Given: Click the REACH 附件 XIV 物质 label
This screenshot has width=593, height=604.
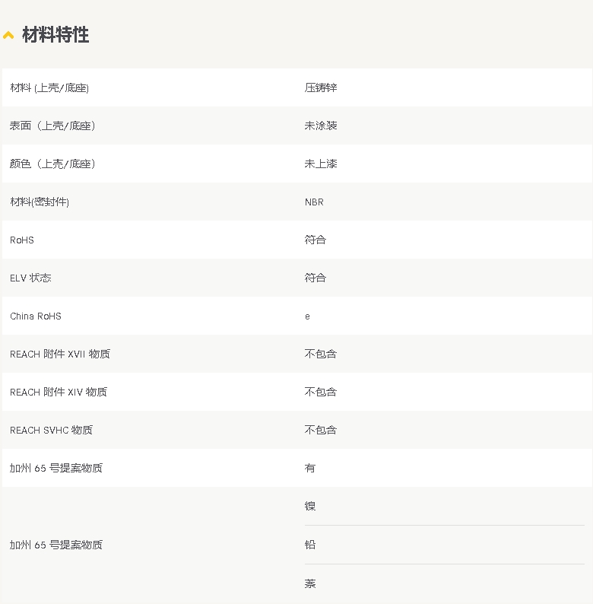Looking at the screenshot, I should (59, 392).
